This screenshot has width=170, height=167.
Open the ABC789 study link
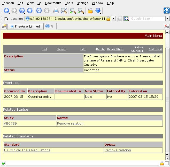click(10, 124)
